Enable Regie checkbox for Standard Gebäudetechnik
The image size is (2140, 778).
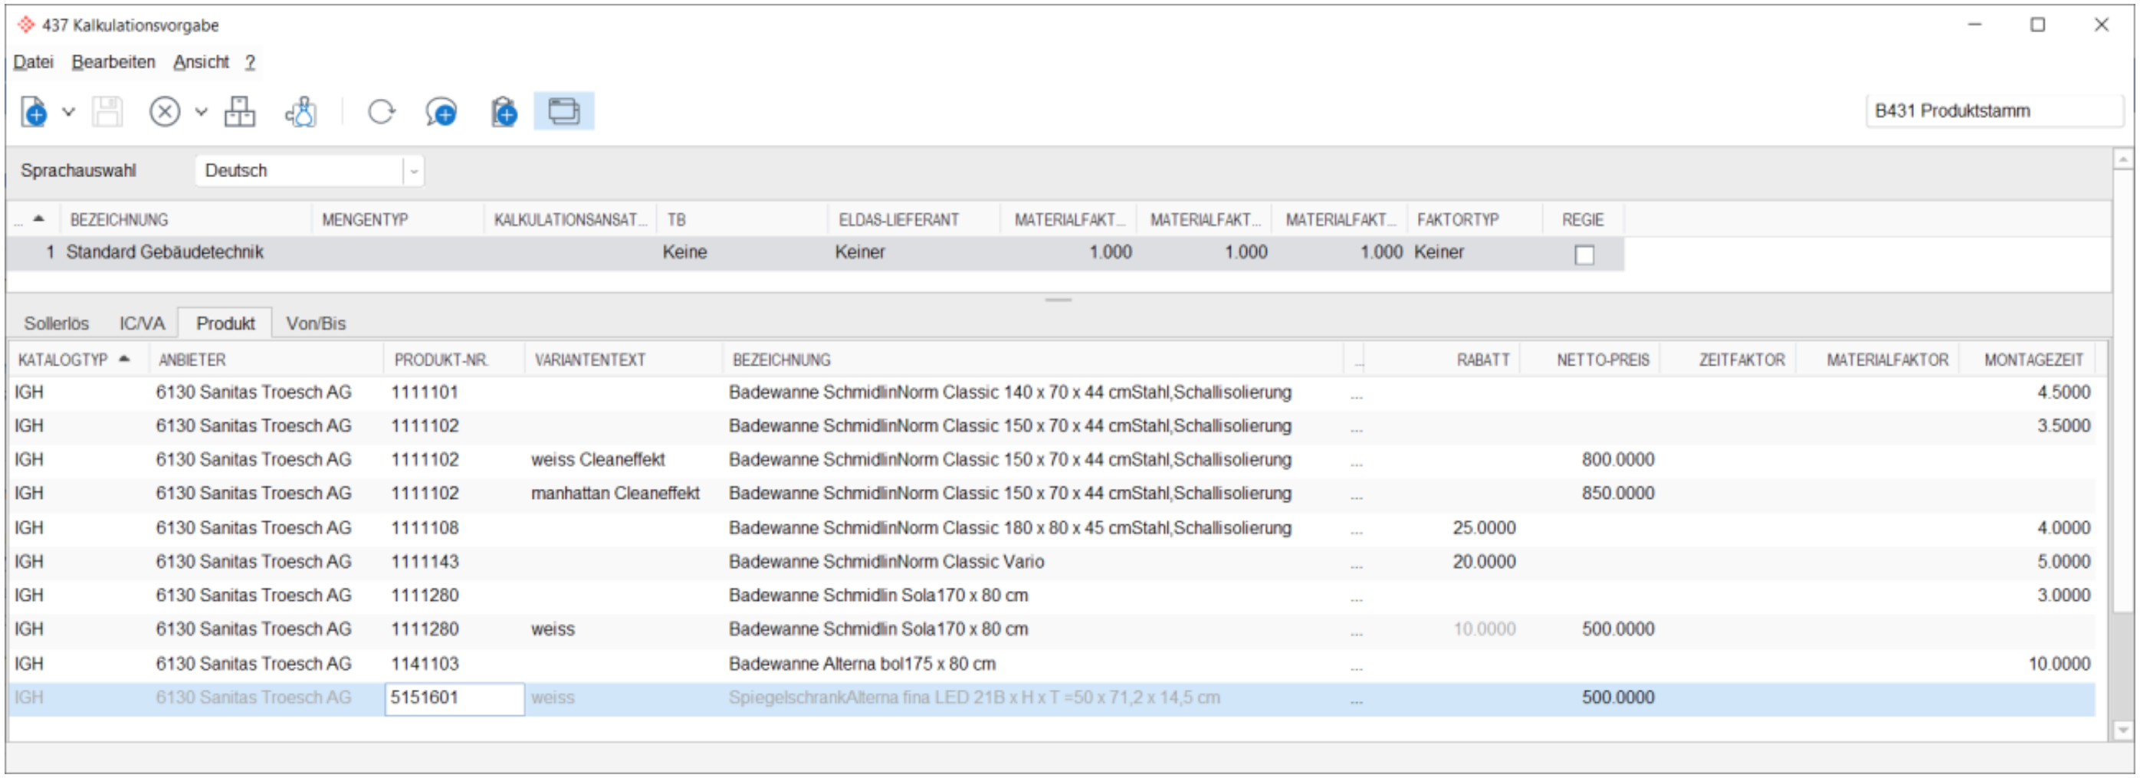(1584, 254)
